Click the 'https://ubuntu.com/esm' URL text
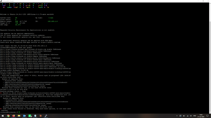Screen dimensions: 211x118 coord(50,42)
